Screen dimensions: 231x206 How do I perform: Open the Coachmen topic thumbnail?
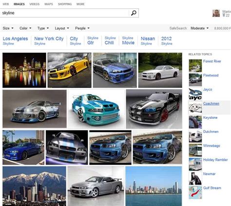point(195,108)
